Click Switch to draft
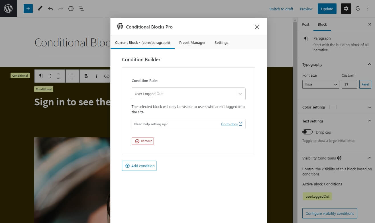375x223 pixels. click(281, 9)
